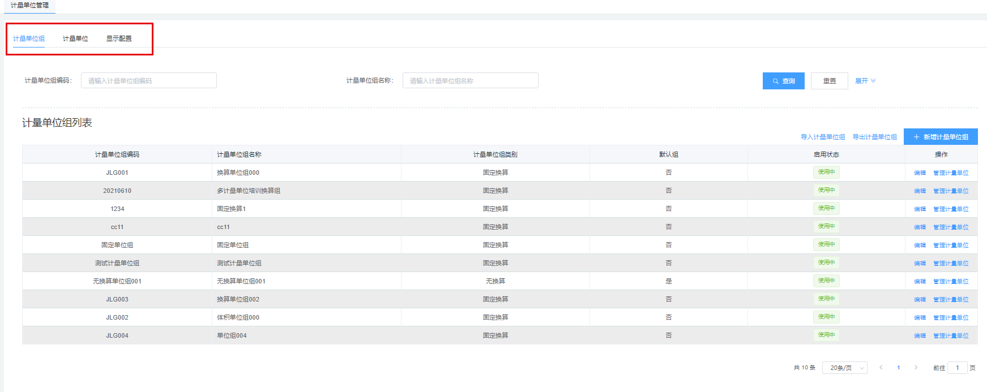Edit the 无换算单位组001 row
987x392 pixels.
920,282
